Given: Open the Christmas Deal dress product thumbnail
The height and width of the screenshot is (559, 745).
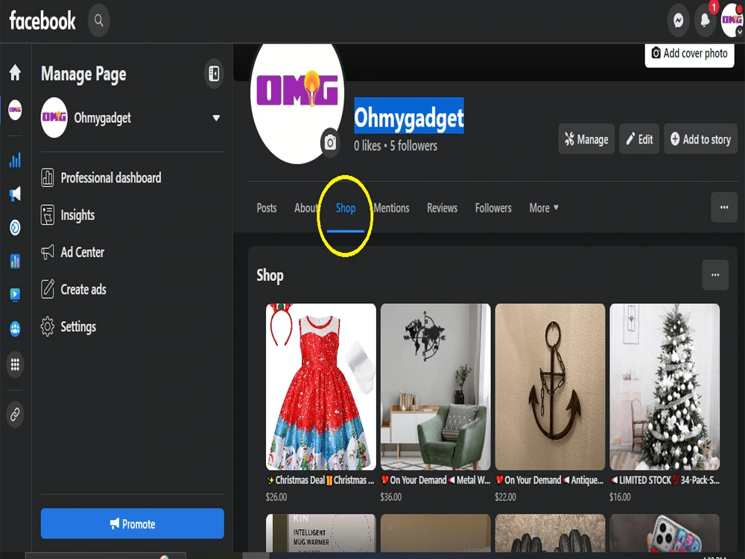Looking at the screenshot, I should pyautogui.click(x=320, y=387).
